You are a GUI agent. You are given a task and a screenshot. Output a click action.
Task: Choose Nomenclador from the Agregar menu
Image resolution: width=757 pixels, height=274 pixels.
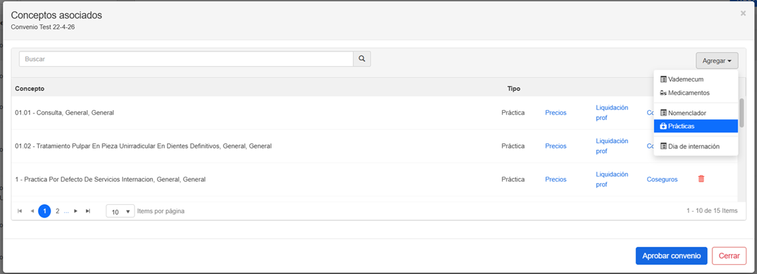pyautogui.click(x=696, y=113)
